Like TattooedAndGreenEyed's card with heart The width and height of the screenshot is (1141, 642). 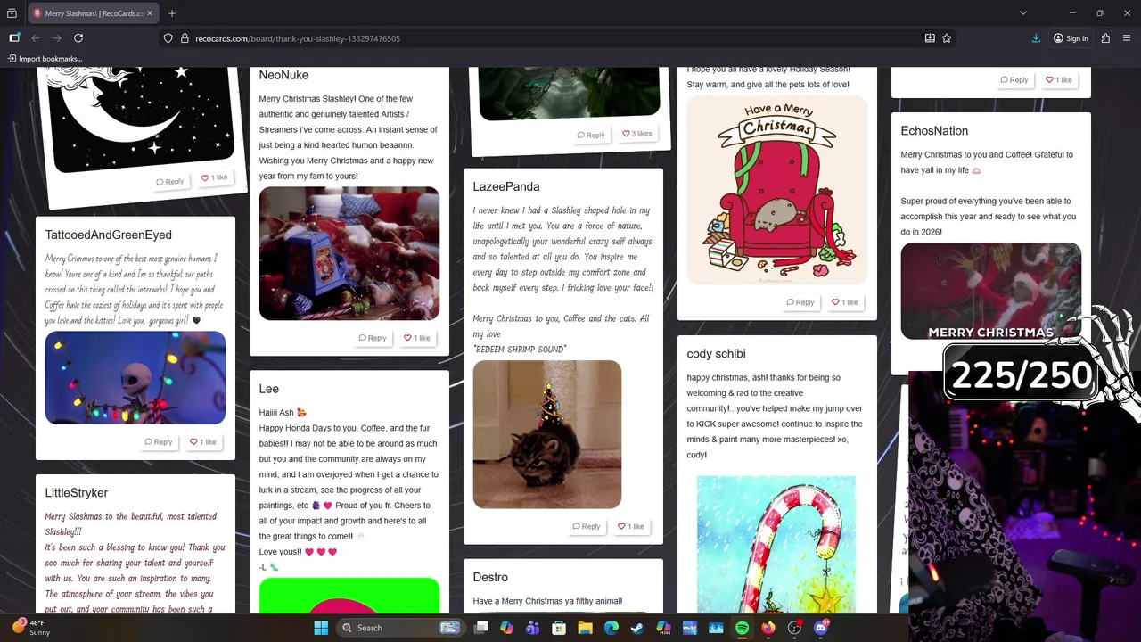click(202, 441)
